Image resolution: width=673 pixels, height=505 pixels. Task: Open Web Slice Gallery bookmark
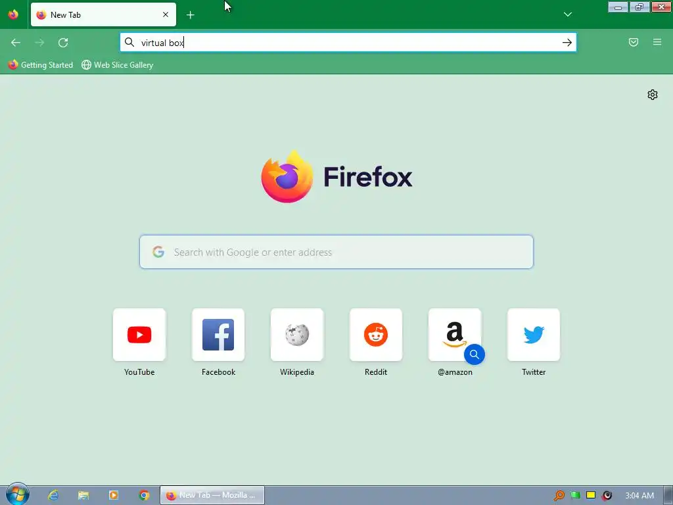pos(117,65)
